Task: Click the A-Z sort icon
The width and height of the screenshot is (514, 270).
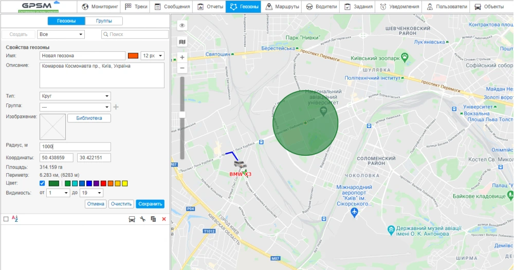Action: click(15, 219)
